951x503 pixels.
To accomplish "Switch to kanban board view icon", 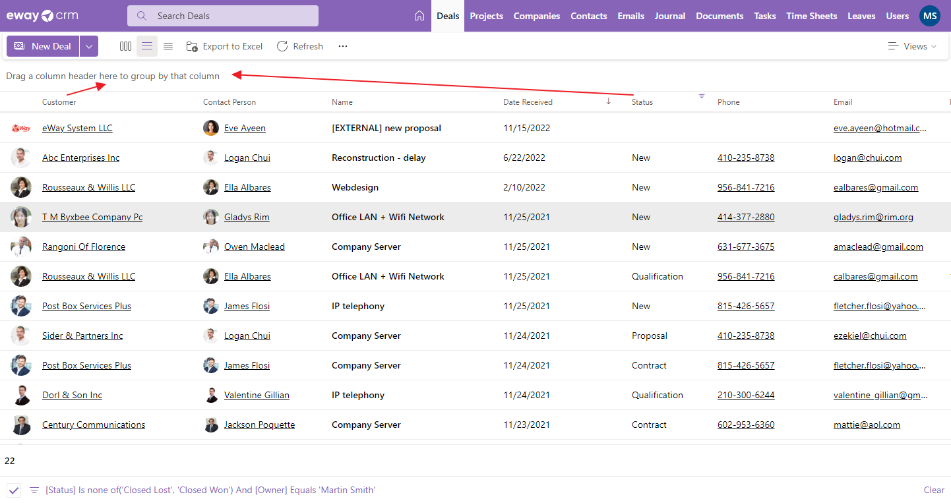I will tap(125, 46).
